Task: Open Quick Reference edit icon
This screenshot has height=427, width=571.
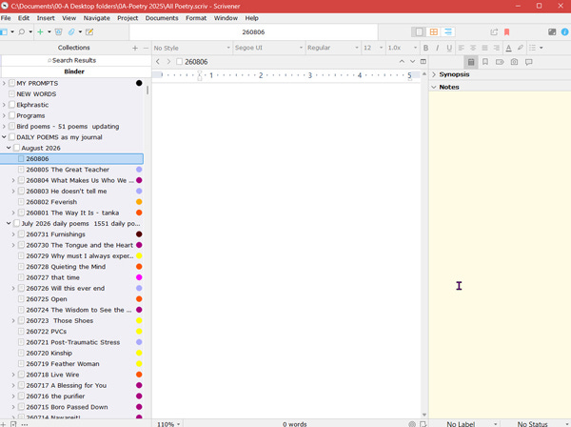Action: click(89, 32)
